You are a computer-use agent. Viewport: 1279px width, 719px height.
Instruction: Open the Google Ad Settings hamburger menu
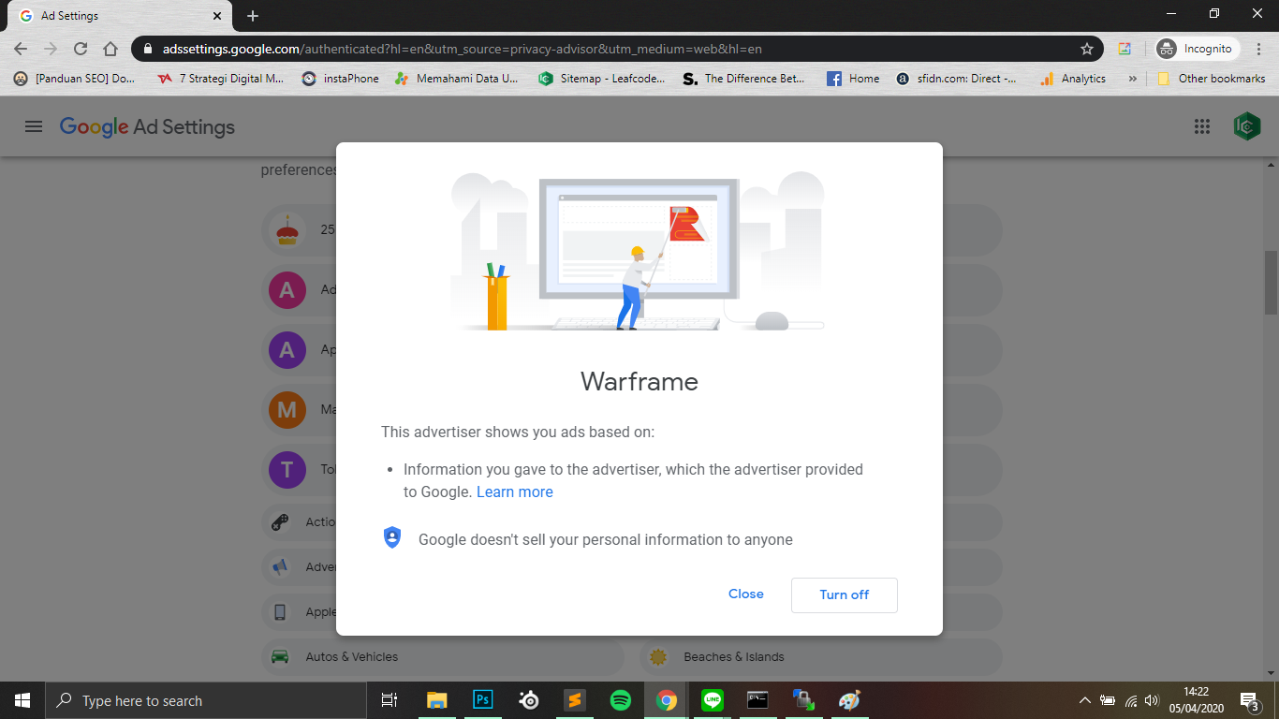click(34, 126)
